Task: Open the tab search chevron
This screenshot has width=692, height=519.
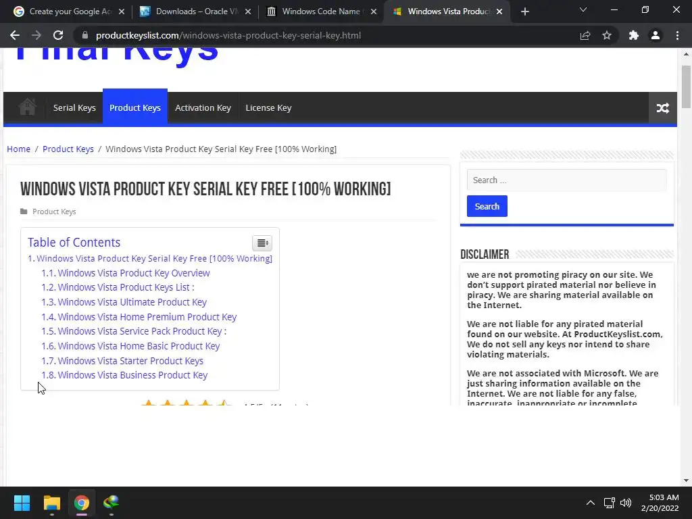Action: pyautogui.click(x=583, y=9)
